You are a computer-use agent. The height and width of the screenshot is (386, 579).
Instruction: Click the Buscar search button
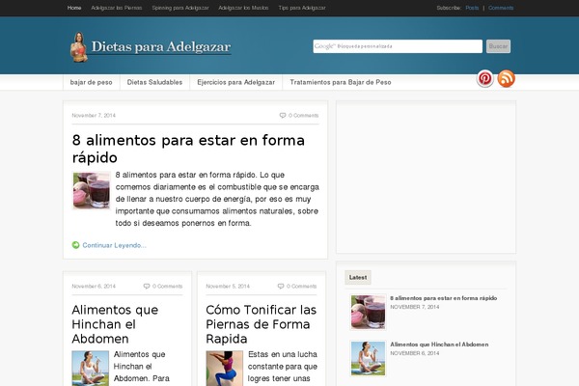point(498,46)
